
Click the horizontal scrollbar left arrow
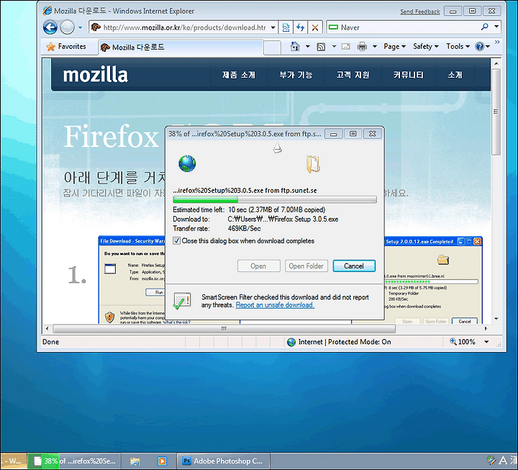tap(47, 328)
